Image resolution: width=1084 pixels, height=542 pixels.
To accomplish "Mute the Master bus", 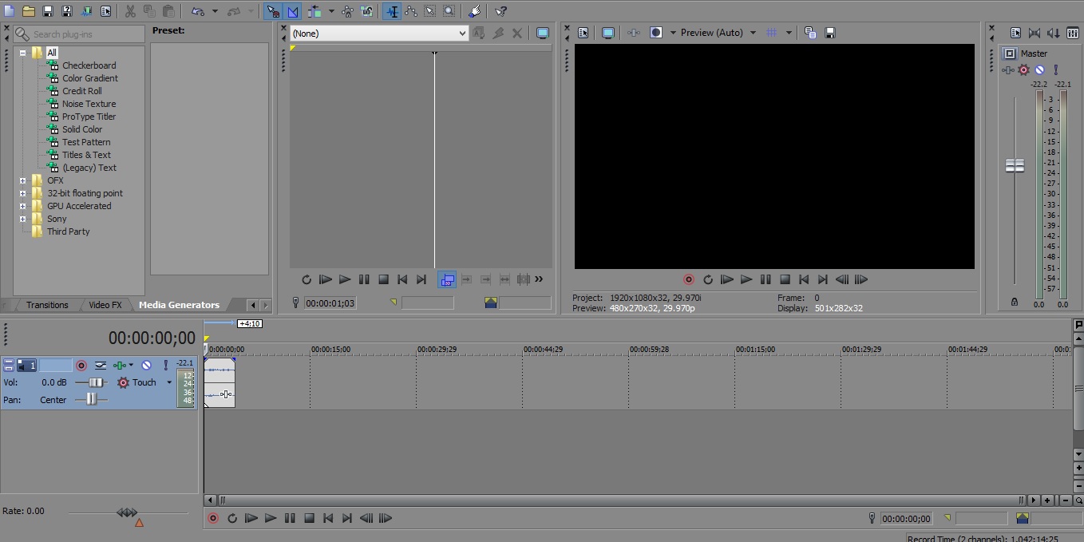I will coord(1039,70).
